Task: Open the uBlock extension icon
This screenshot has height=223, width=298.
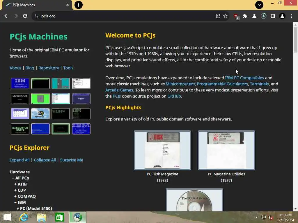Action: pos(236,17)
